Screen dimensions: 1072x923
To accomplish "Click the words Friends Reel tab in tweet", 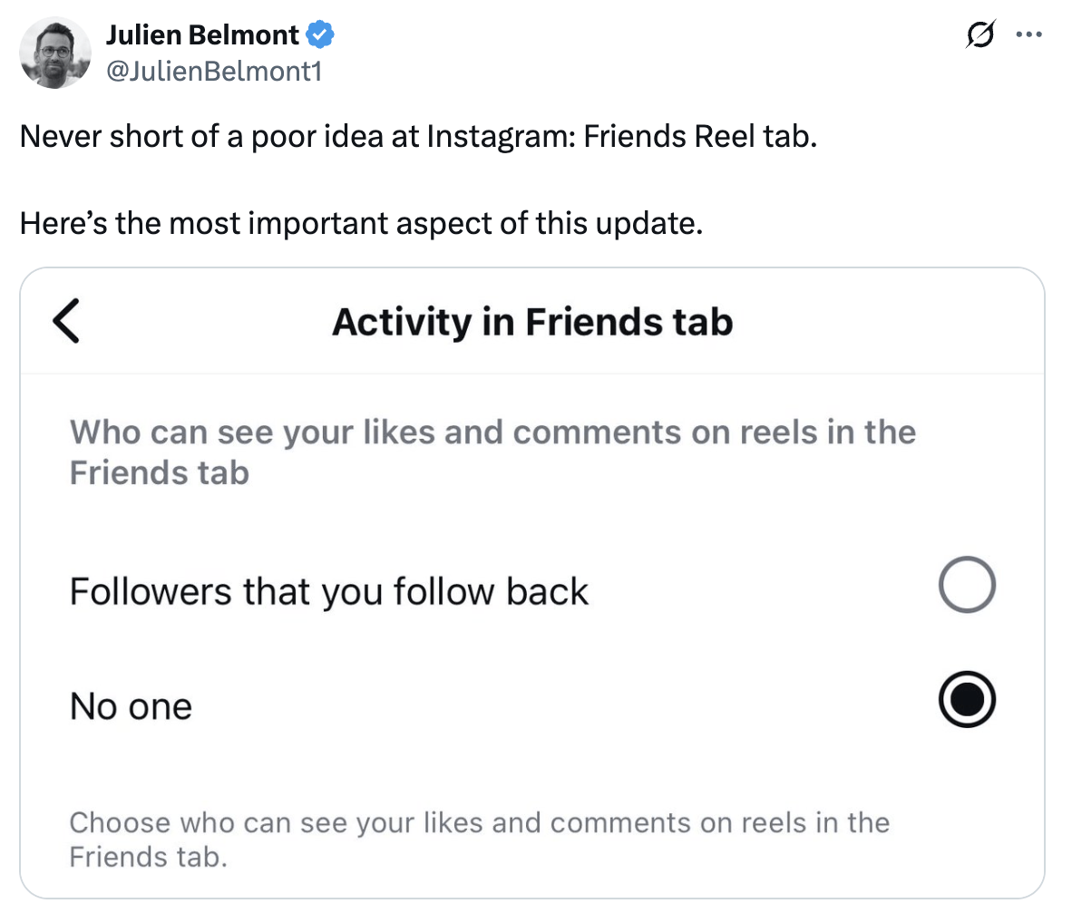I will coord(698,136).
